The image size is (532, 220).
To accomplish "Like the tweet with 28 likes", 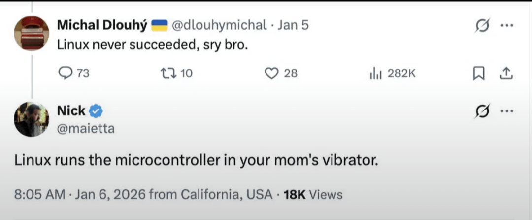I will tap(272, 73).
